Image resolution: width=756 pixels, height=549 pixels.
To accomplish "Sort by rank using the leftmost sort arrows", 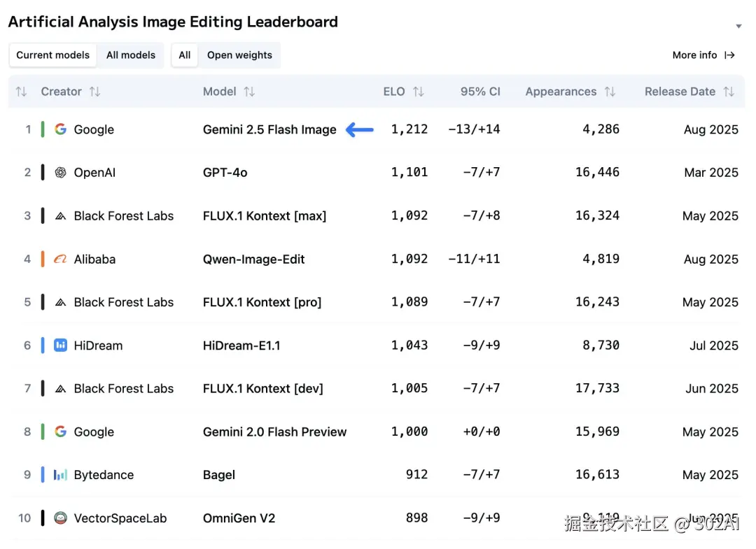I will tap(21, 92).
